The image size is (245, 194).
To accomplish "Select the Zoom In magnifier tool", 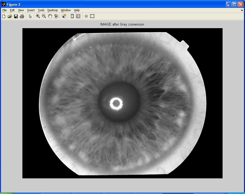I will (x=38, y=16).
